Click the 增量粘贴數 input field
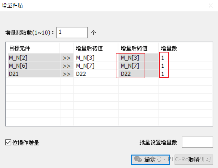 point(72,33)
